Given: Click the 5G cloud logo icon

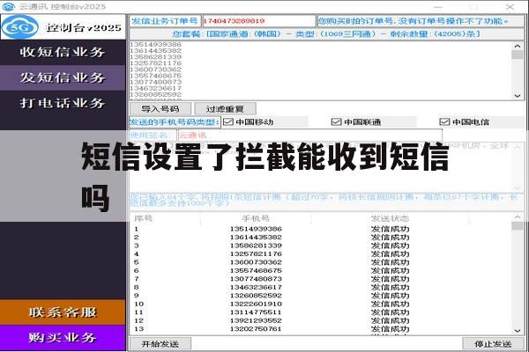Looking at the screenshot, I should [x=20, y=27].
